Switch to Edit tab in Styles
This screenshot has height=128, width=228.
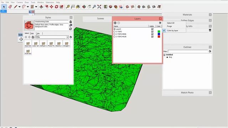click(32, 33)
